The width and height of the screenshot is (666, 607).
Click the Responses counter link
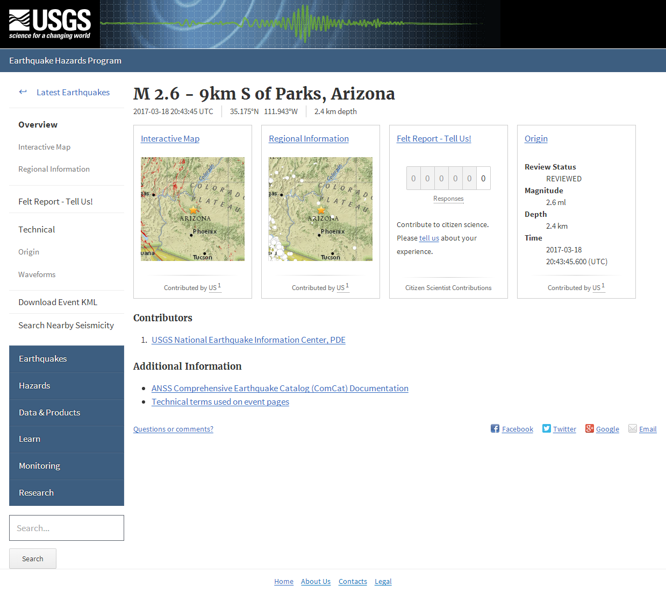[x=448, y=199]
